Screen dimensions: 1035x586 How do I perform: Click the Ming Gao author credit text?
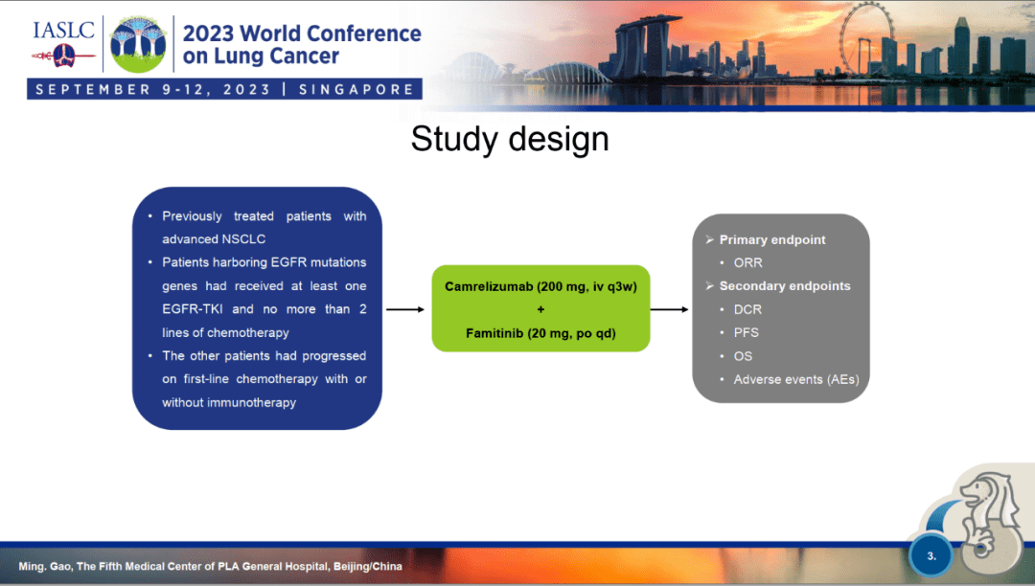click(x=208, y=565)
